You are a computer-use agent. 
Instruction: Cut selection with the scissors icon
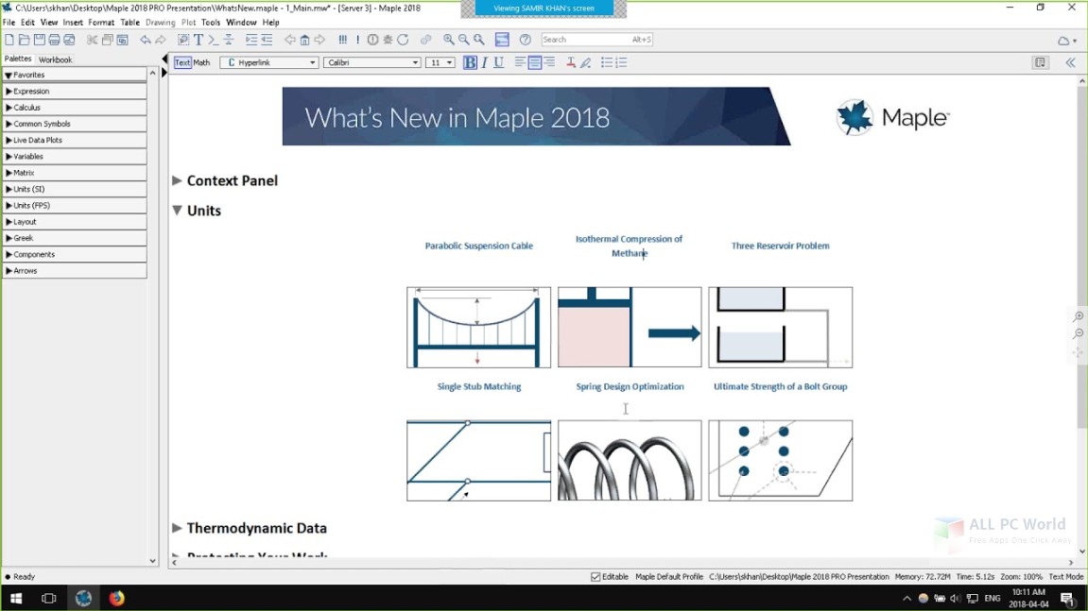tap(92, 40)
